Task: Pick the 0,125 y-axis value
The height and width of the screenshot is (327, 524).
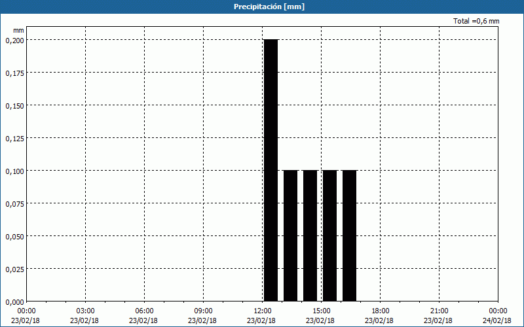Action: (x=15, y=139)
